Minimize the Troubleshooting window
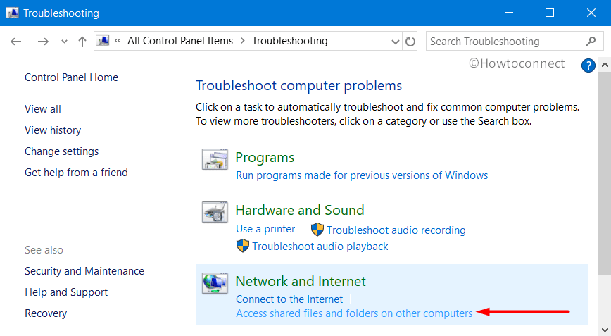The image size is (611, 336). click(508, 13)
